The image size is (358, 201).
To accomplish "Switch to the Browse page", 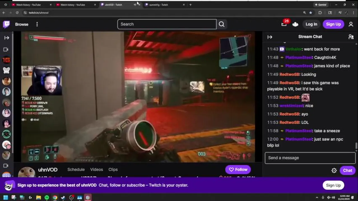I will [x=22, y=24].
